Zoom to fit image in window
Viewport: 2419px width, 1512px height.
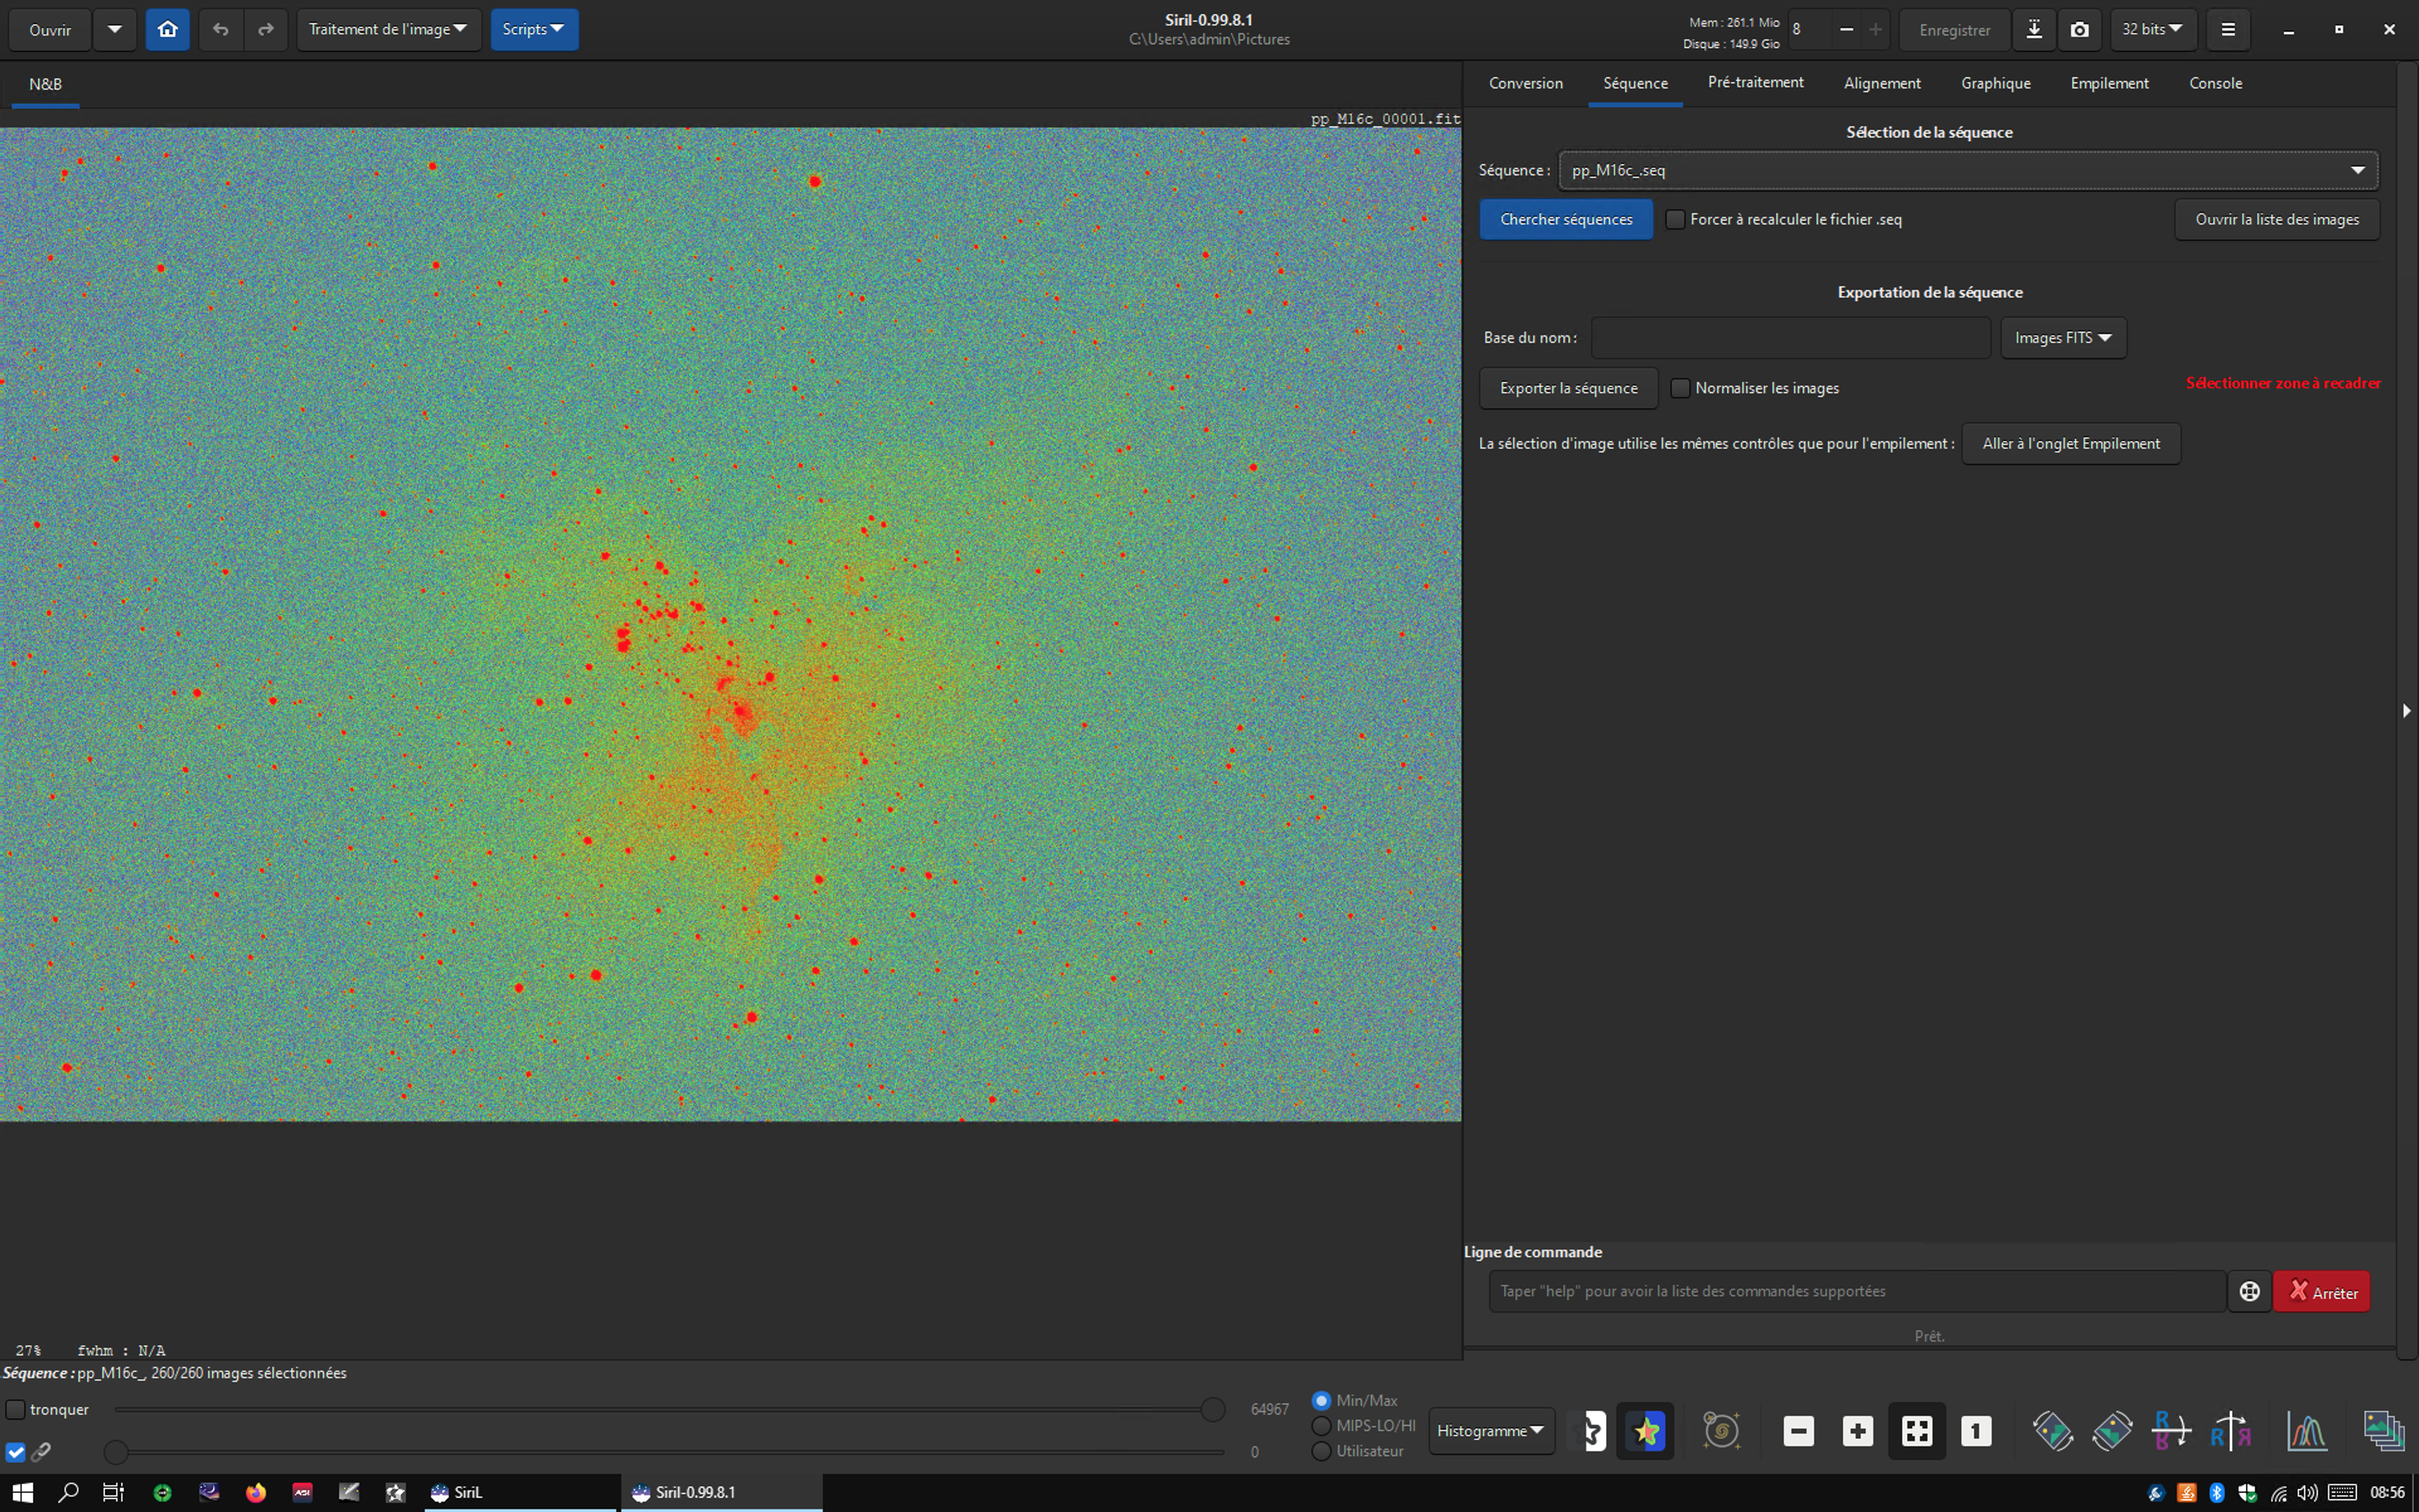[1916, 1431]
